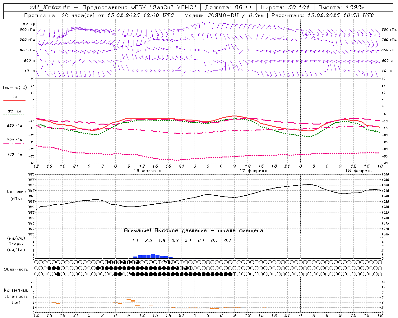
Task: Click the Облачность cloud cover label
Action: 16,269
